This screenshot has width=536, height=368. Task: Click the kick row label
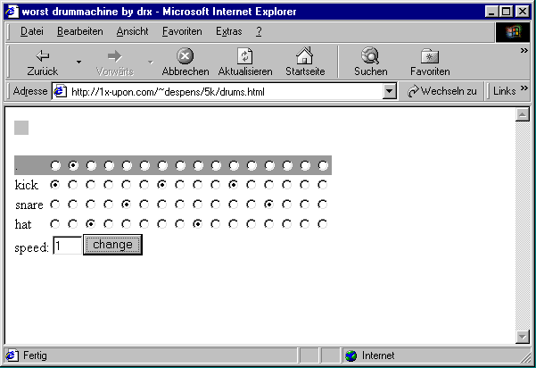click(27, 185)
